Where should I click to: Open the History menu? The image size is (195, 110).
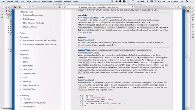tap(37, 1)
